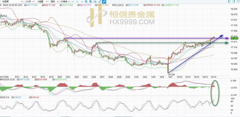Click the right arrow navigation icon
Screen dimensions: 240x117
(82, 2)
